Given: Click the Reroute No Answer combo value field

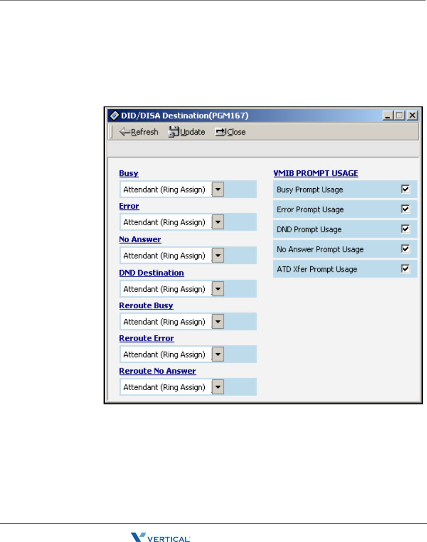Looking at the screenshot, I should (x=166, y=387).
